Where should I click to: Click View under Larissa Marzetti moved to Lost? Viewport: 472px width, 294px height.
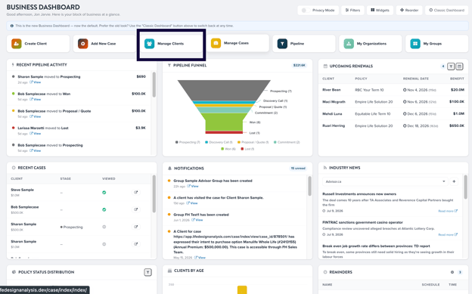click(x=36, y=134)
